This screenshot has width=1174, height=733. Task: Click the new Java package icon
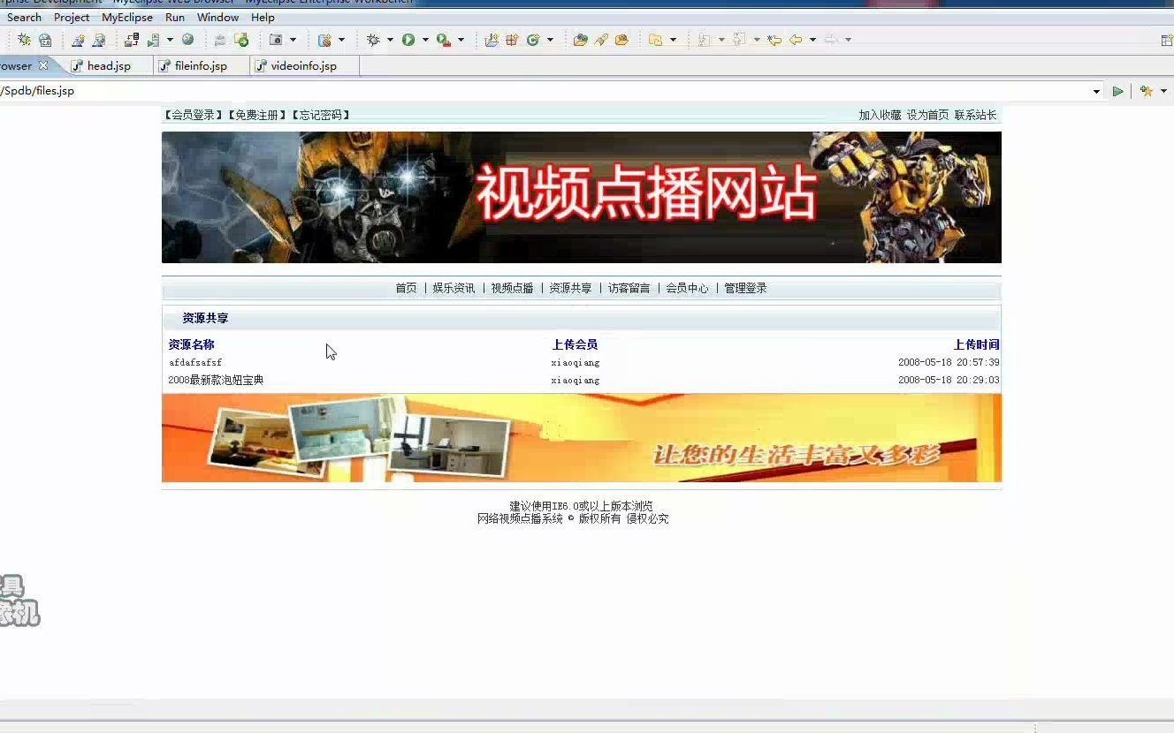click(512, 40)
